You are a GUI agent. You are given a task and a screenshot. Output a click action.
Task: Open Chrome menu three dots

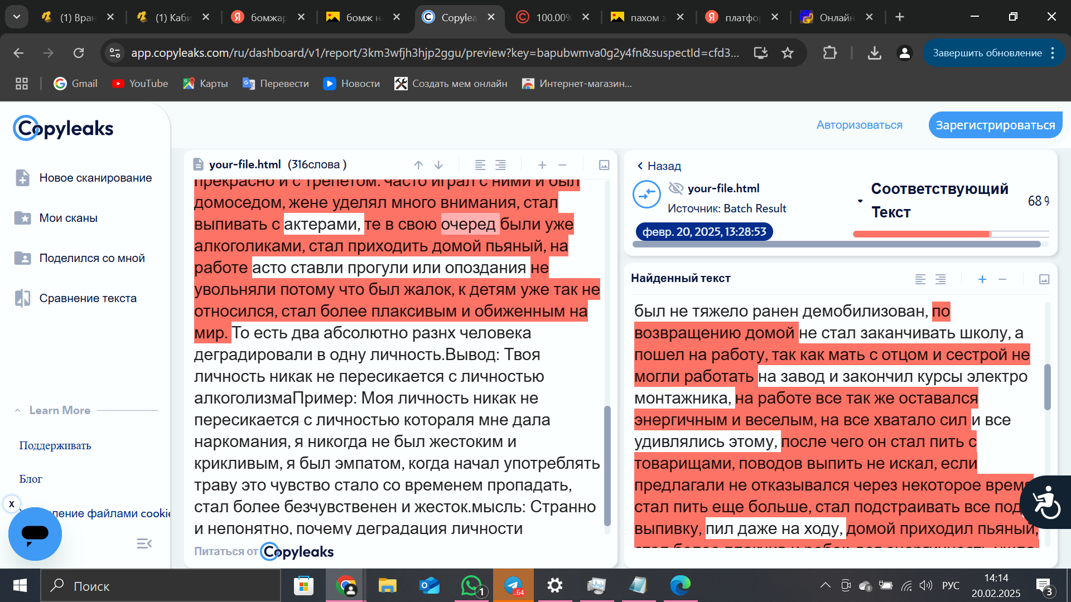(1053, 53)
